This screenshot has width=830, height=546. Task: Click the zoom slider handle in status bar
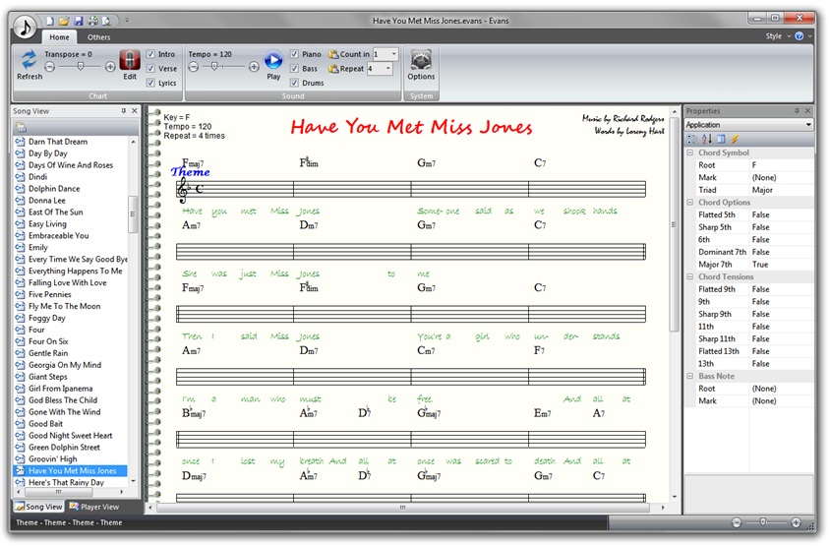[763, 522]
